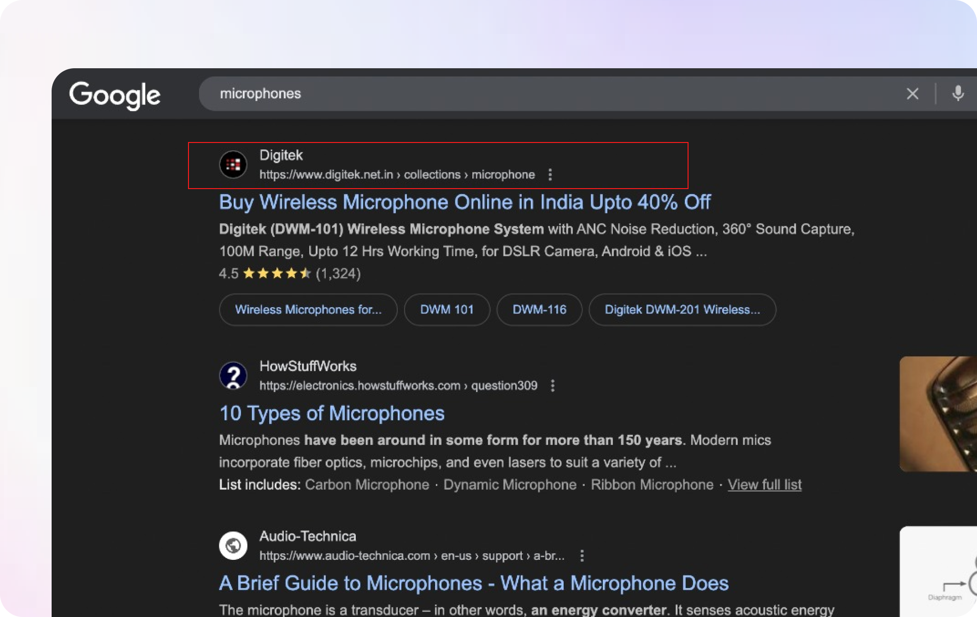The height and width of the screenshot is (617, 977).
Task: Open the three-dot menu for Audio-Technica result
Action: pos(582,556)
